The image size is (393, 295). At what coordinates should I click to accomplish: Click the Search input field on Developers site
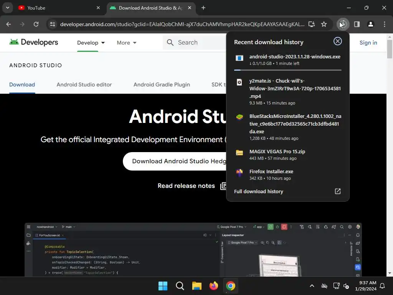click(194, 42)
